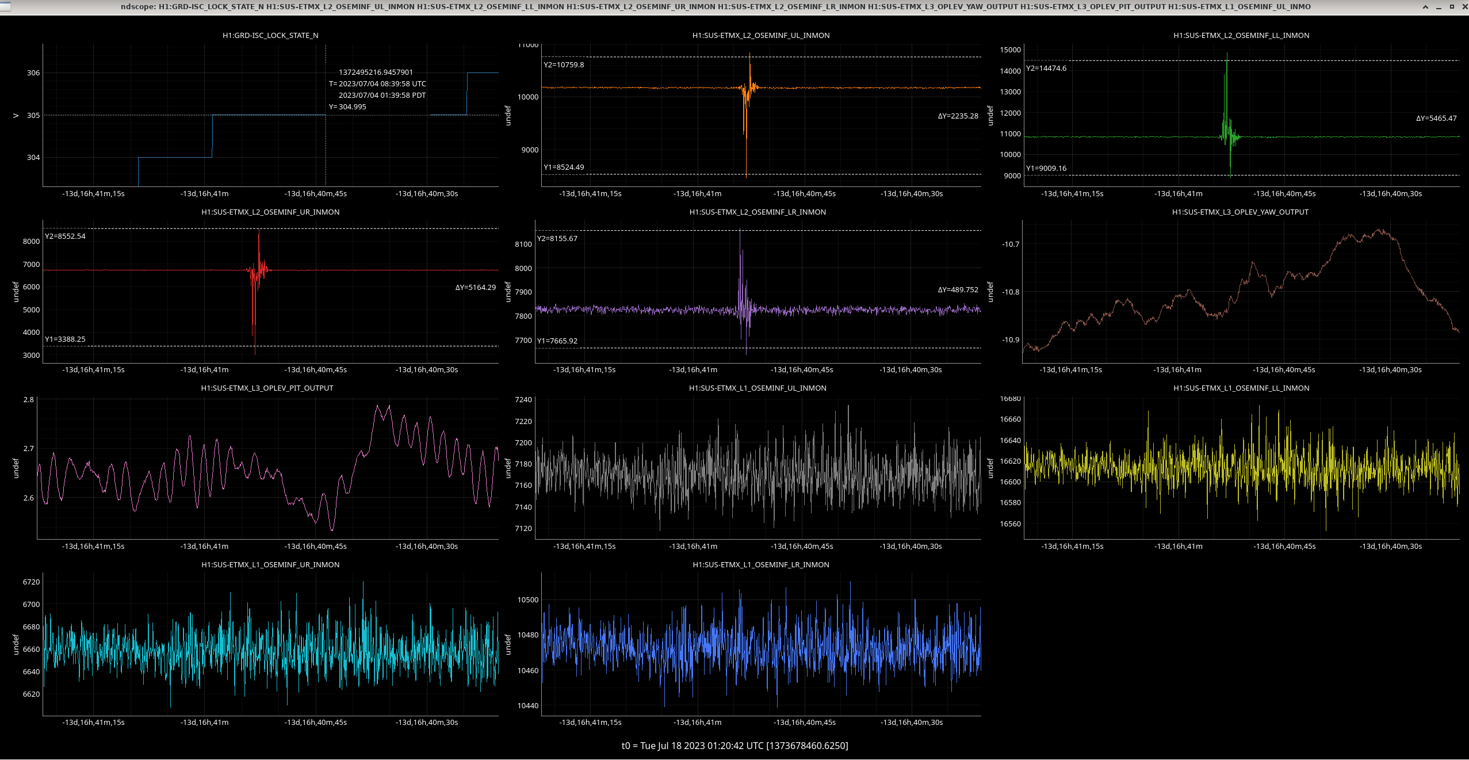Click the Y1=3388.25 cursor label
1469x760 pixels.
click(x=65, y=339)
